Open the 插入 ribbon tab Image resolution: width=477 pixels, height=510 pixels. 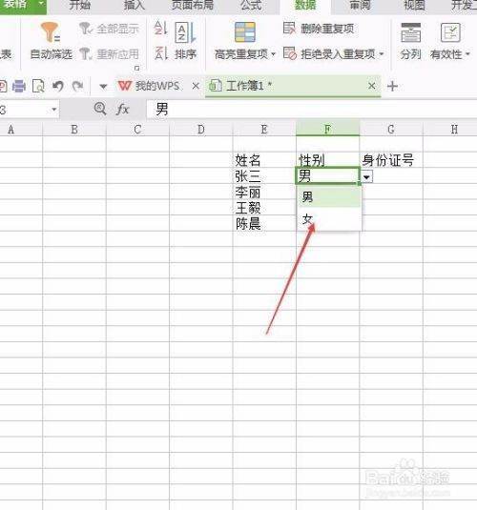(x=135, y=5)
